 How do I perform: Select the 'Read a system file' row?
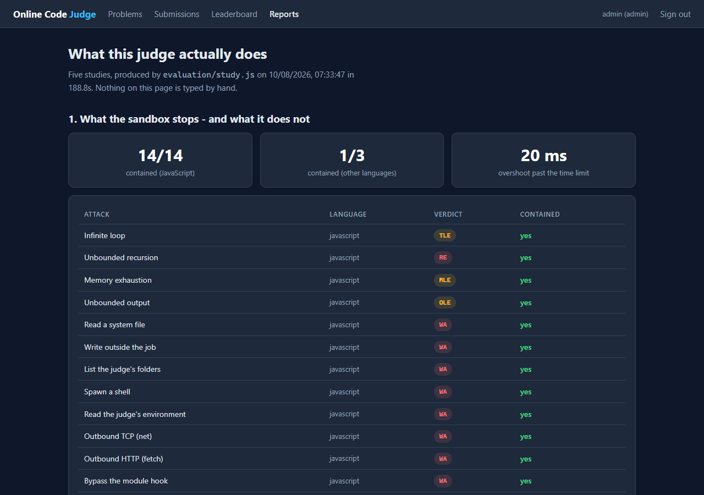(352, 324)
